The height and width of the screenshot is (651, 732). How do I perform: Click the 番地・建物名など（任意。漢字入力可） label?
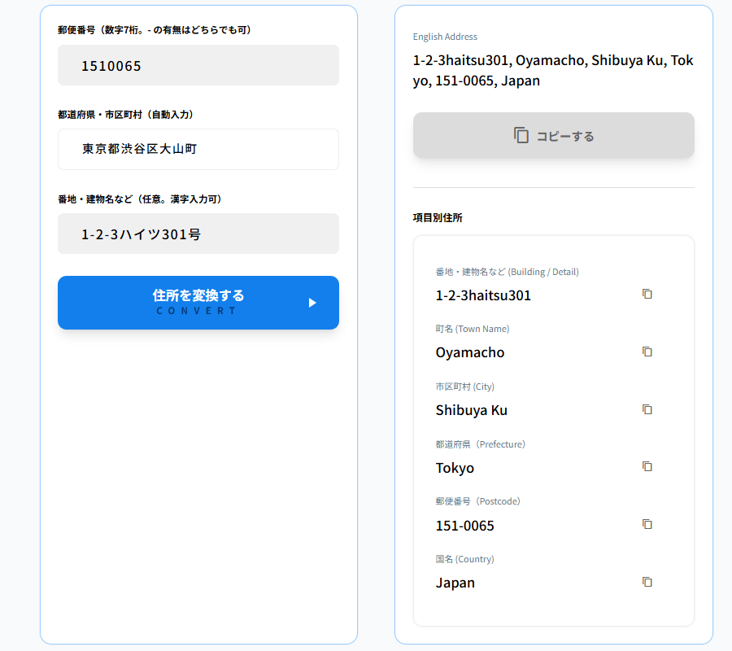coord(140,199)
